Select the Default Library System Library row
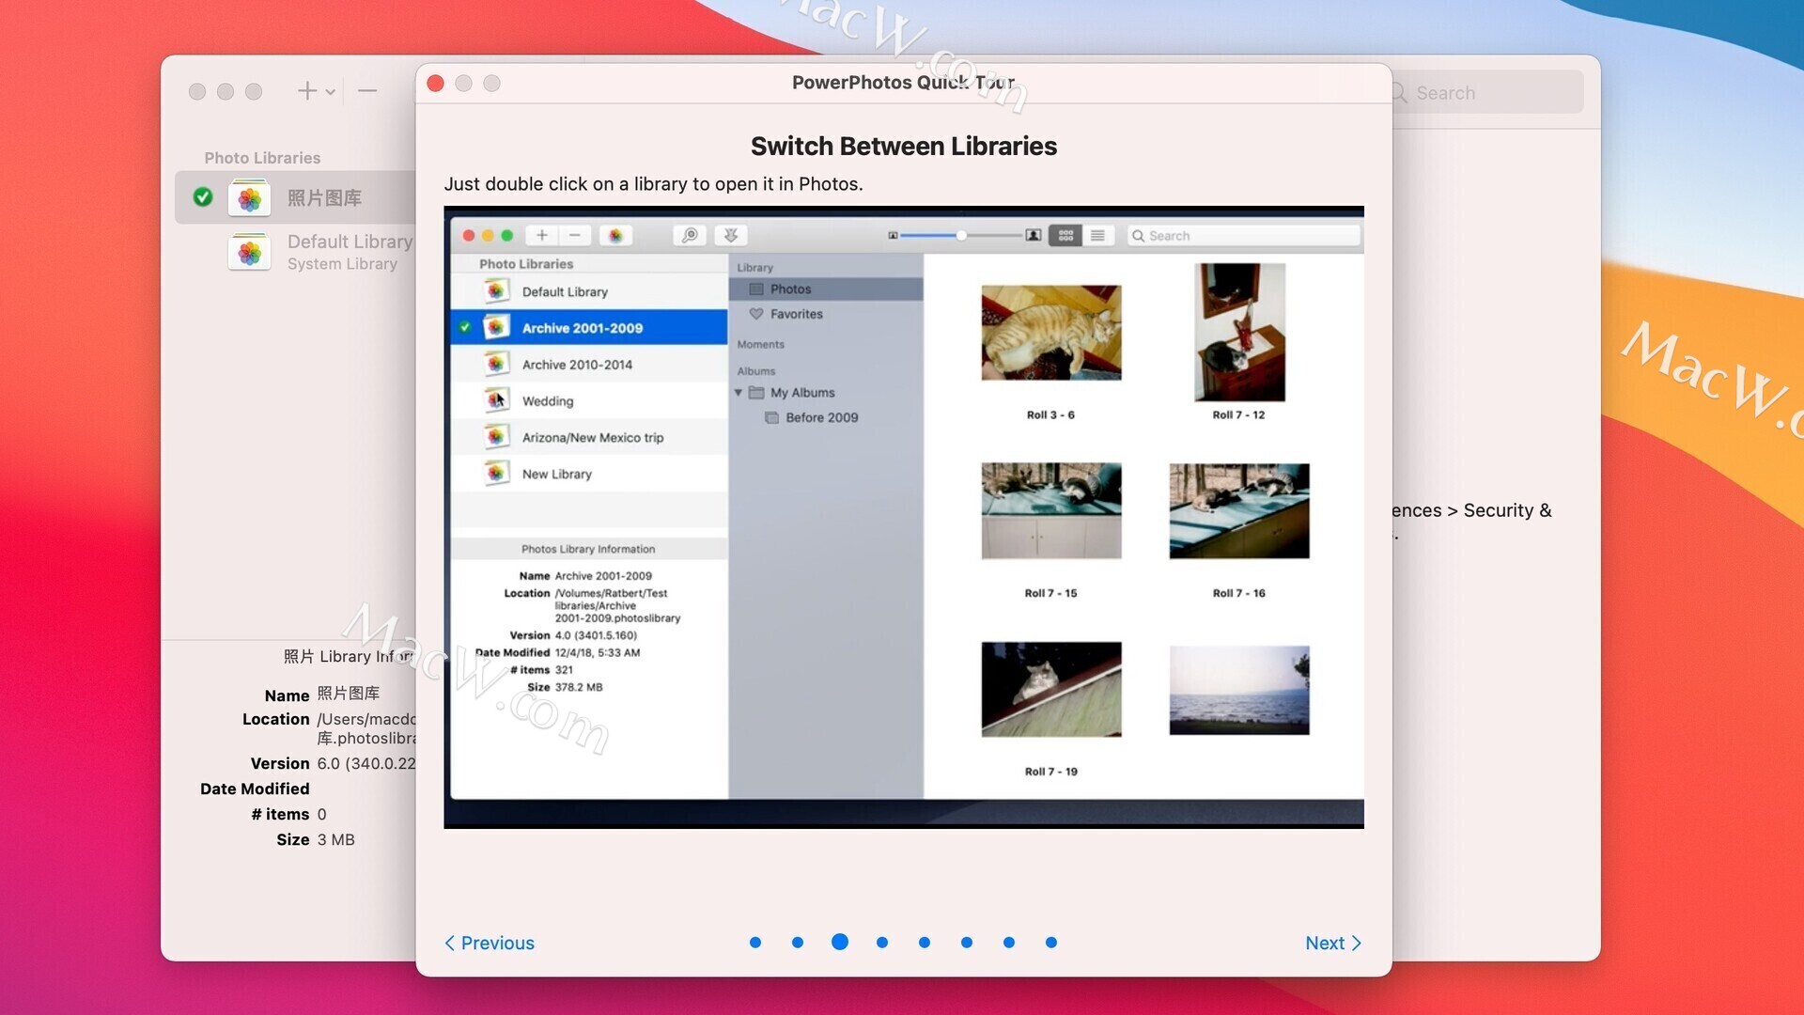The height and width of the screenshot is (1015, 1804). pyautogui.click(x=295, y=252)
